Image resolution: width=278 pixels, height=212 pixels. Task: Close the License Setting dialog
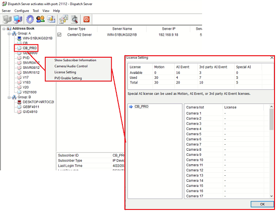click(x=272, y=58)
